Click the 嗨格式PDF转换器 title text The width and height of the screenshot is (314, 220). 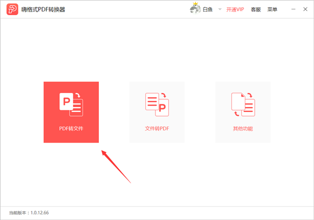click(43, 9)
